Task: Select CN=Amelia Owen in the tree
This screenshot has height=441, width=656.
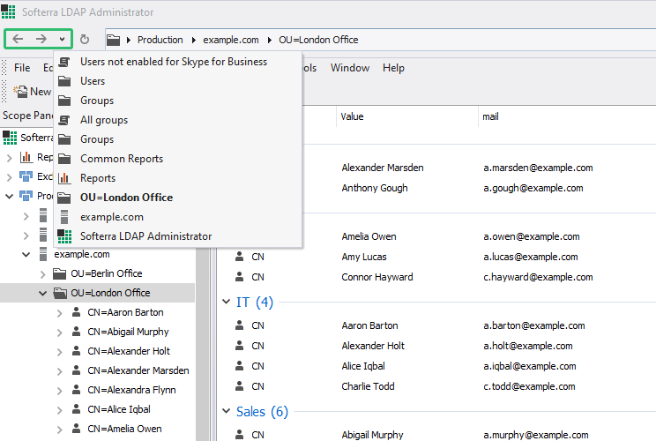Action: click(124, 429)
